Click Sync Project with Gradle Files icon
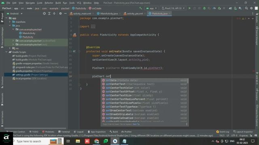Image resolution: width=259 pixels, height=145 pixels. (230, 8)
